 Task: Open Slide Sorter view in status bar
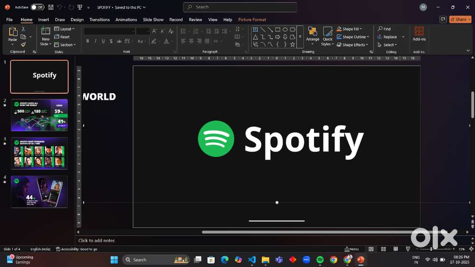(x=383, y=249)
